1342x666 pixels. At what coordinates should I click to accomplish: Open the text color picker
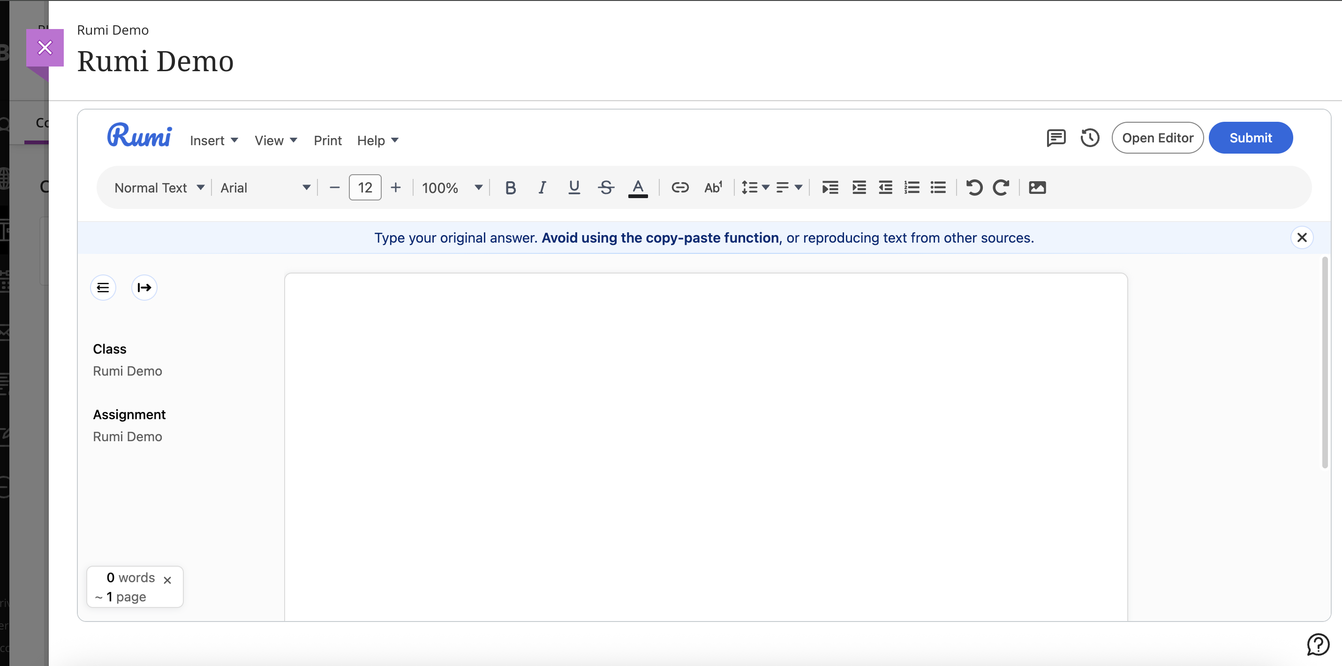point(638,187)
